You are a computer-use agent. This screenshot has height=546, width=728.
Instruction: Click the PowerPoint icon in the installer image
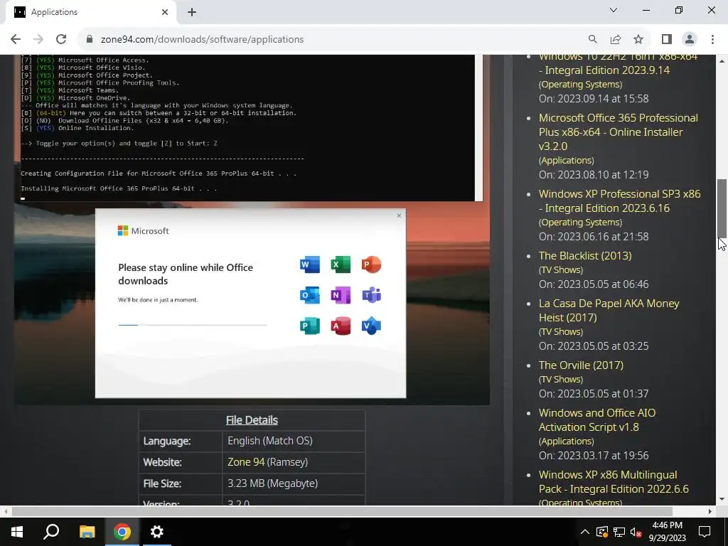tap(371, 264)
